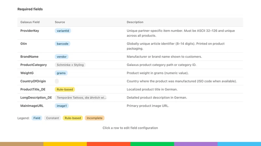The image size is (261, 146).
Task: Select the 'Manufacturer or brand name' description
Action: click(x=164, y=56)
